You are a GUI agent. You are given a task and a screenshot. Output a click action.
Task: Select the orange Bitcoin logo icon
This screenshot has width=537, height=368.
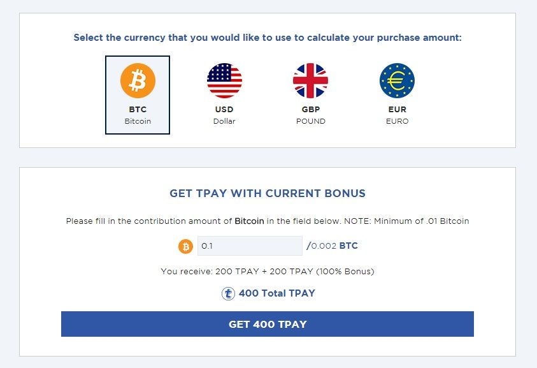(x=138, y=80)
